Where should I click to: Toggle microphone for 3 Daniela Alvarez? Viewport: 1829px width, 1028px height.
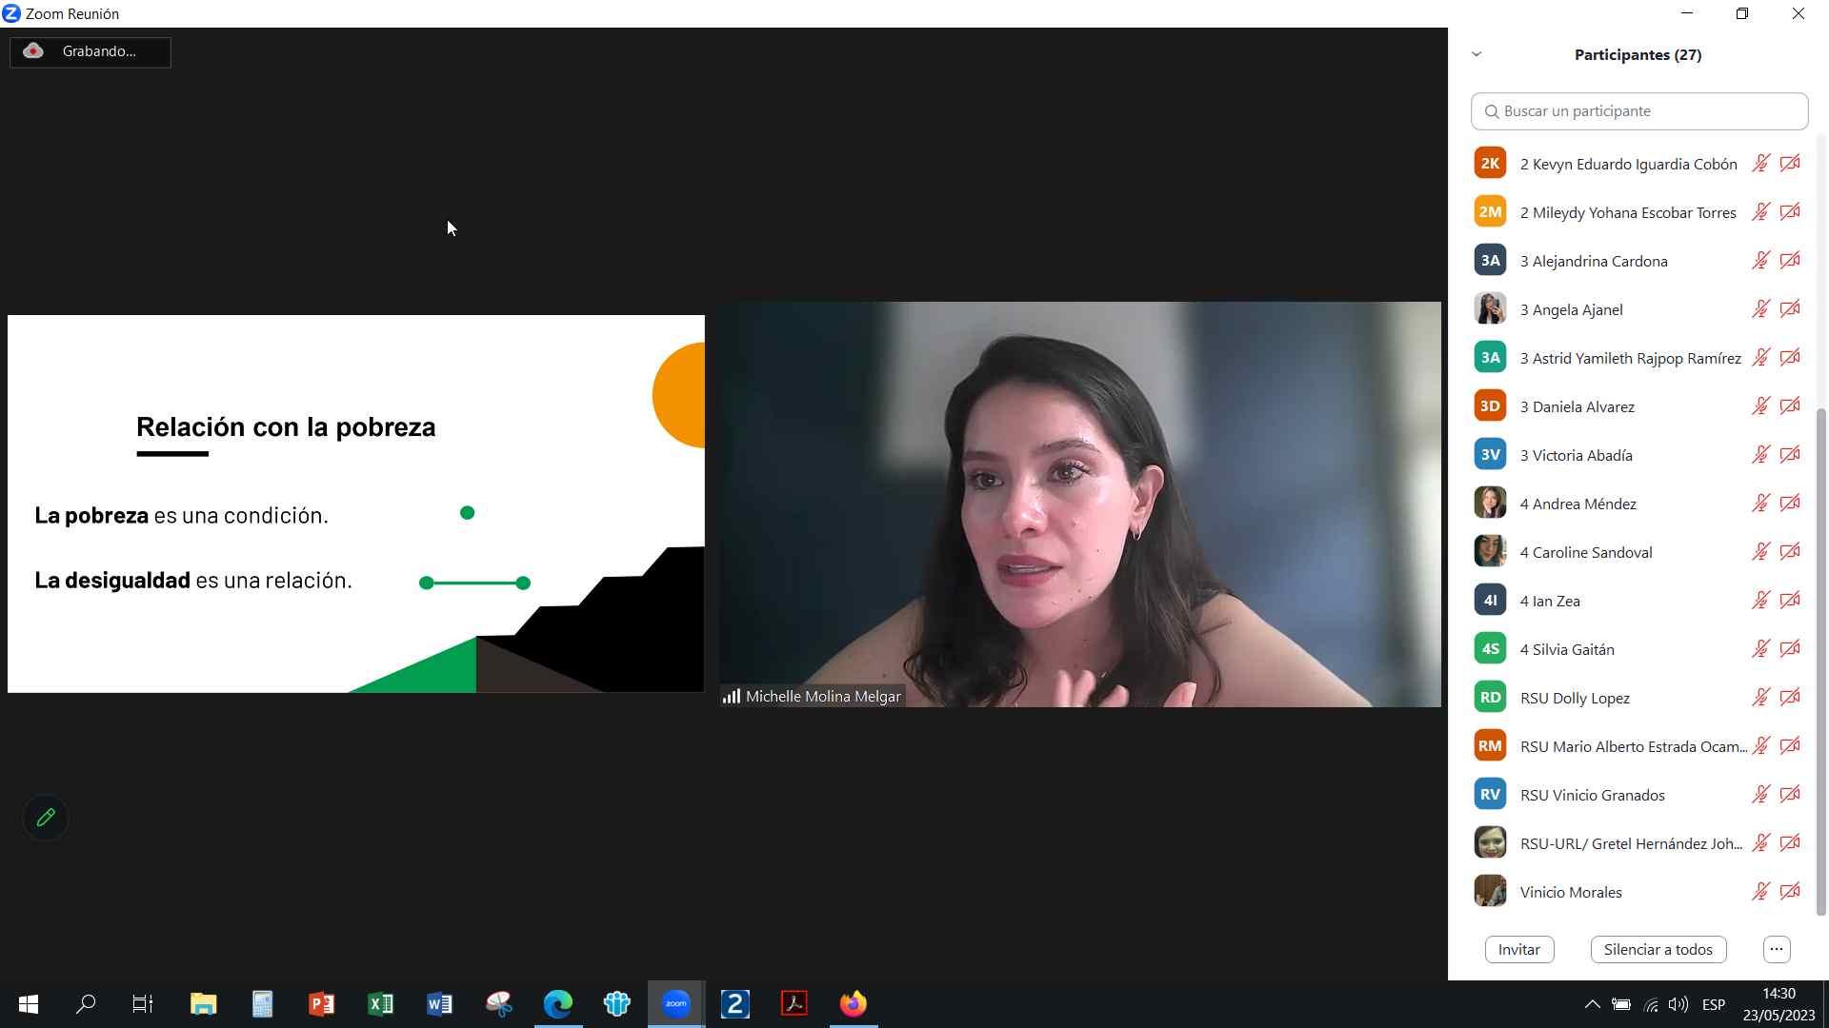pos(1760,406)
